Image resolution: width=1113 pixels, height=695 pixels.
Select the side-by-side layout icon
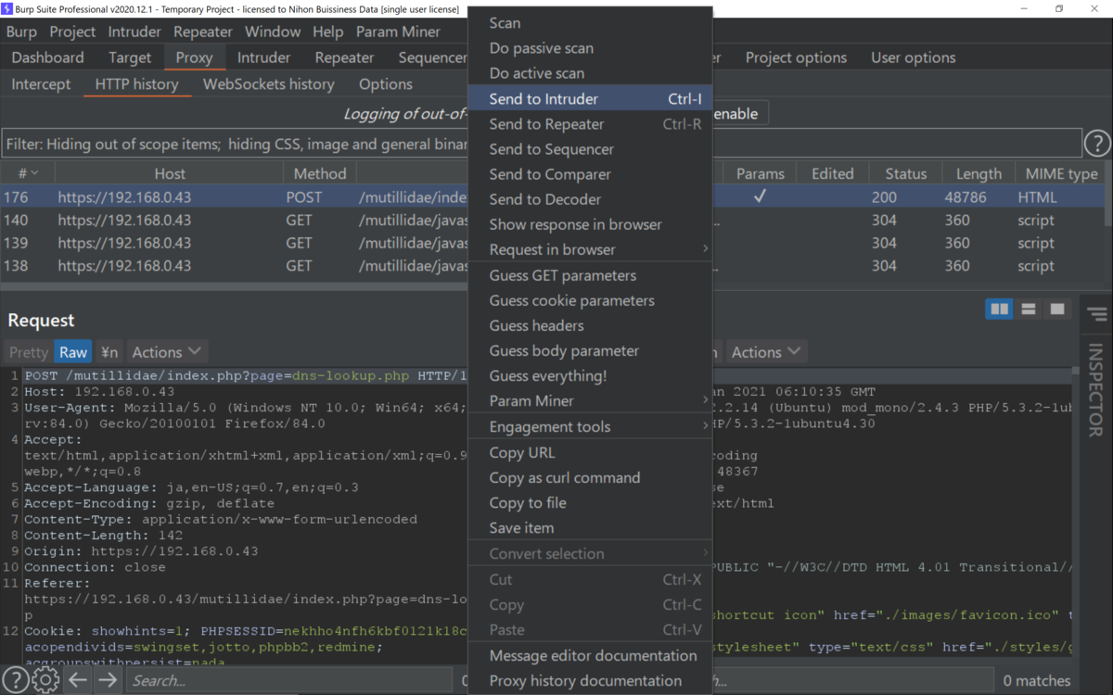click(1000, 310)
